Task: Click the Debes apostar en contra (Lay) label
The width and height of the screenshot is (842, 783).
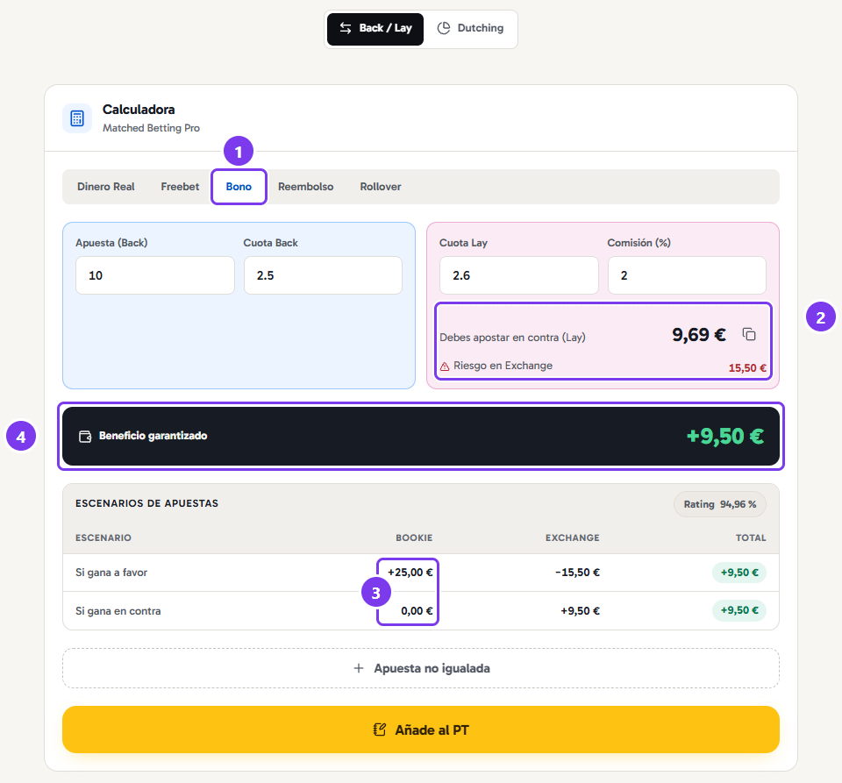Action: pos(512,338)
